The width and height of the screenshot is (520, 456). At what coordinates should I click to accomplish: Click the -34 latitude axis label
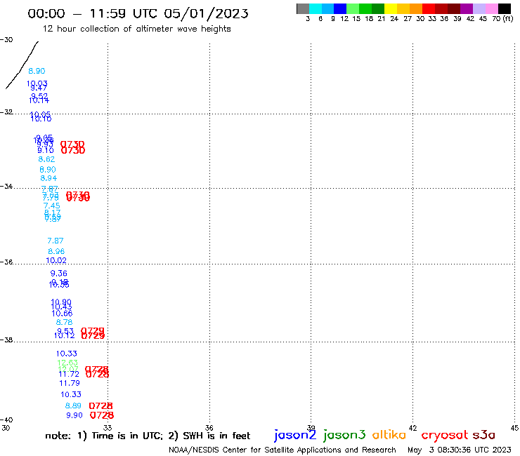6,186
